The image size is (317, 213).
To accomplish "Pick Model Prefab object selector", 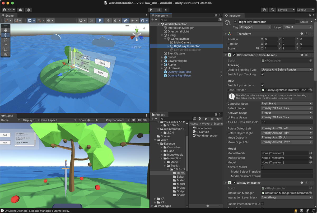I will 311,153.
